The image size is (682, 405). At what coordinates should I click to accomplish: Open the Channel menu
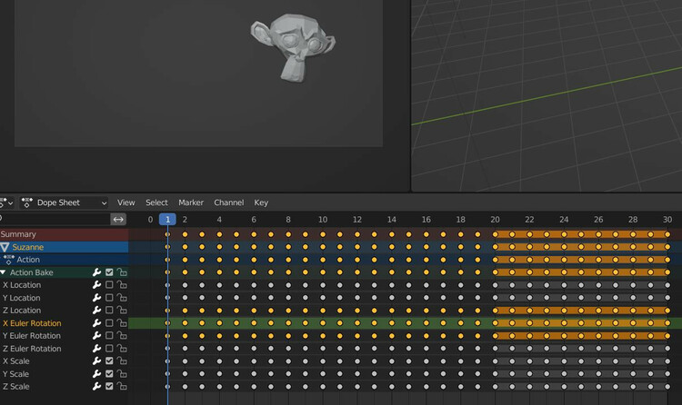(x=229, y=202)
